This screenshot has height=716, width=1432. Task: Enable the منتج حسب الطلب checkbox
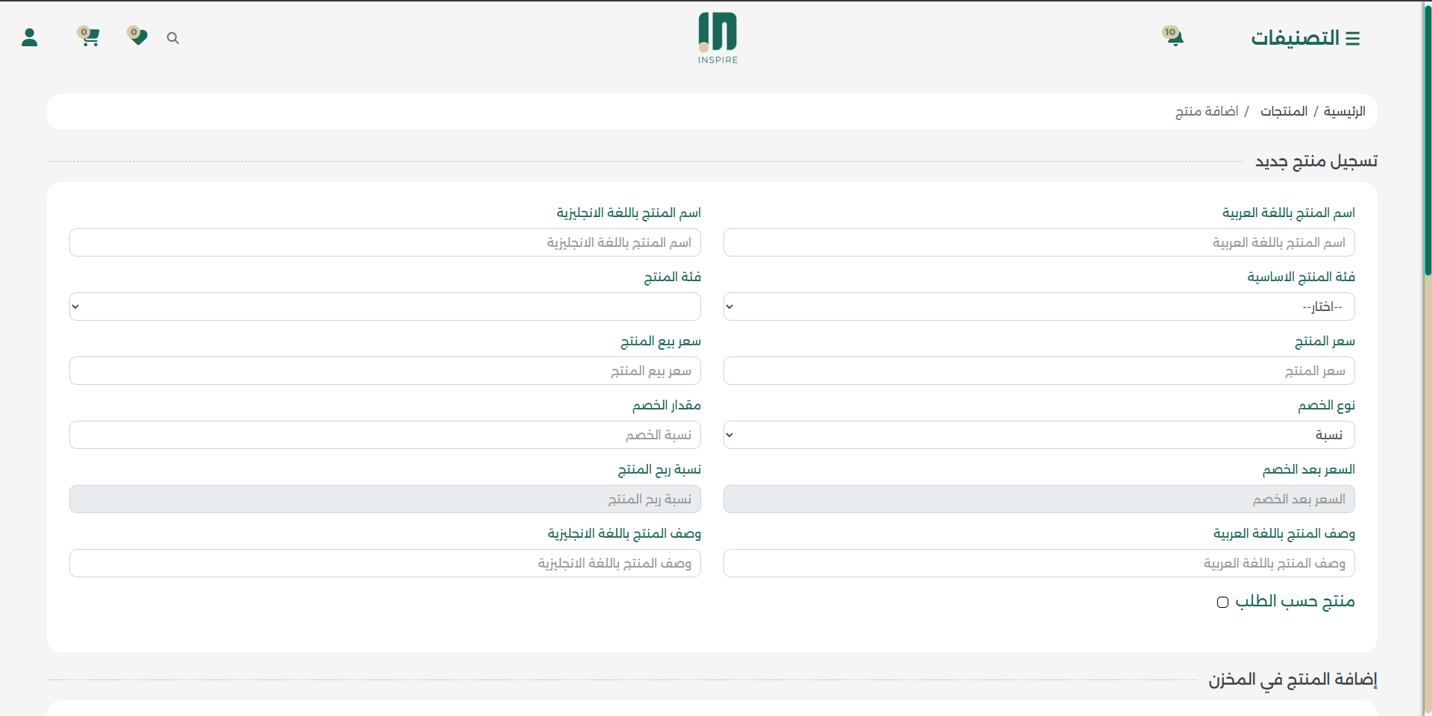[x=1222, y=602]
